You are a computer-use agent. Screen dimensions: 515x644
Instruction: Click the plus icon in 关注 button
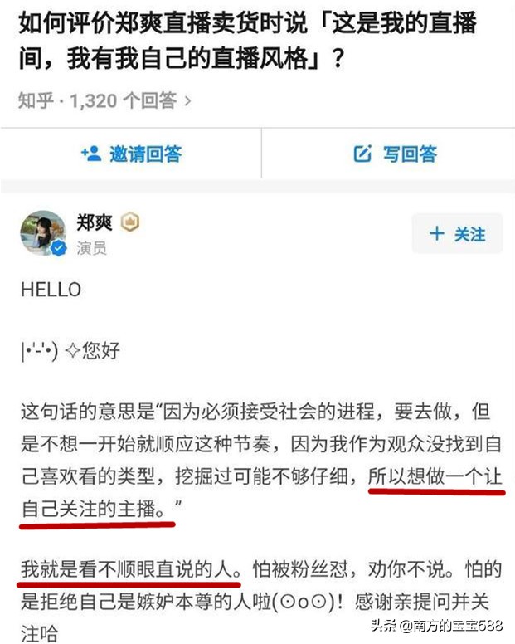(437, 233)
